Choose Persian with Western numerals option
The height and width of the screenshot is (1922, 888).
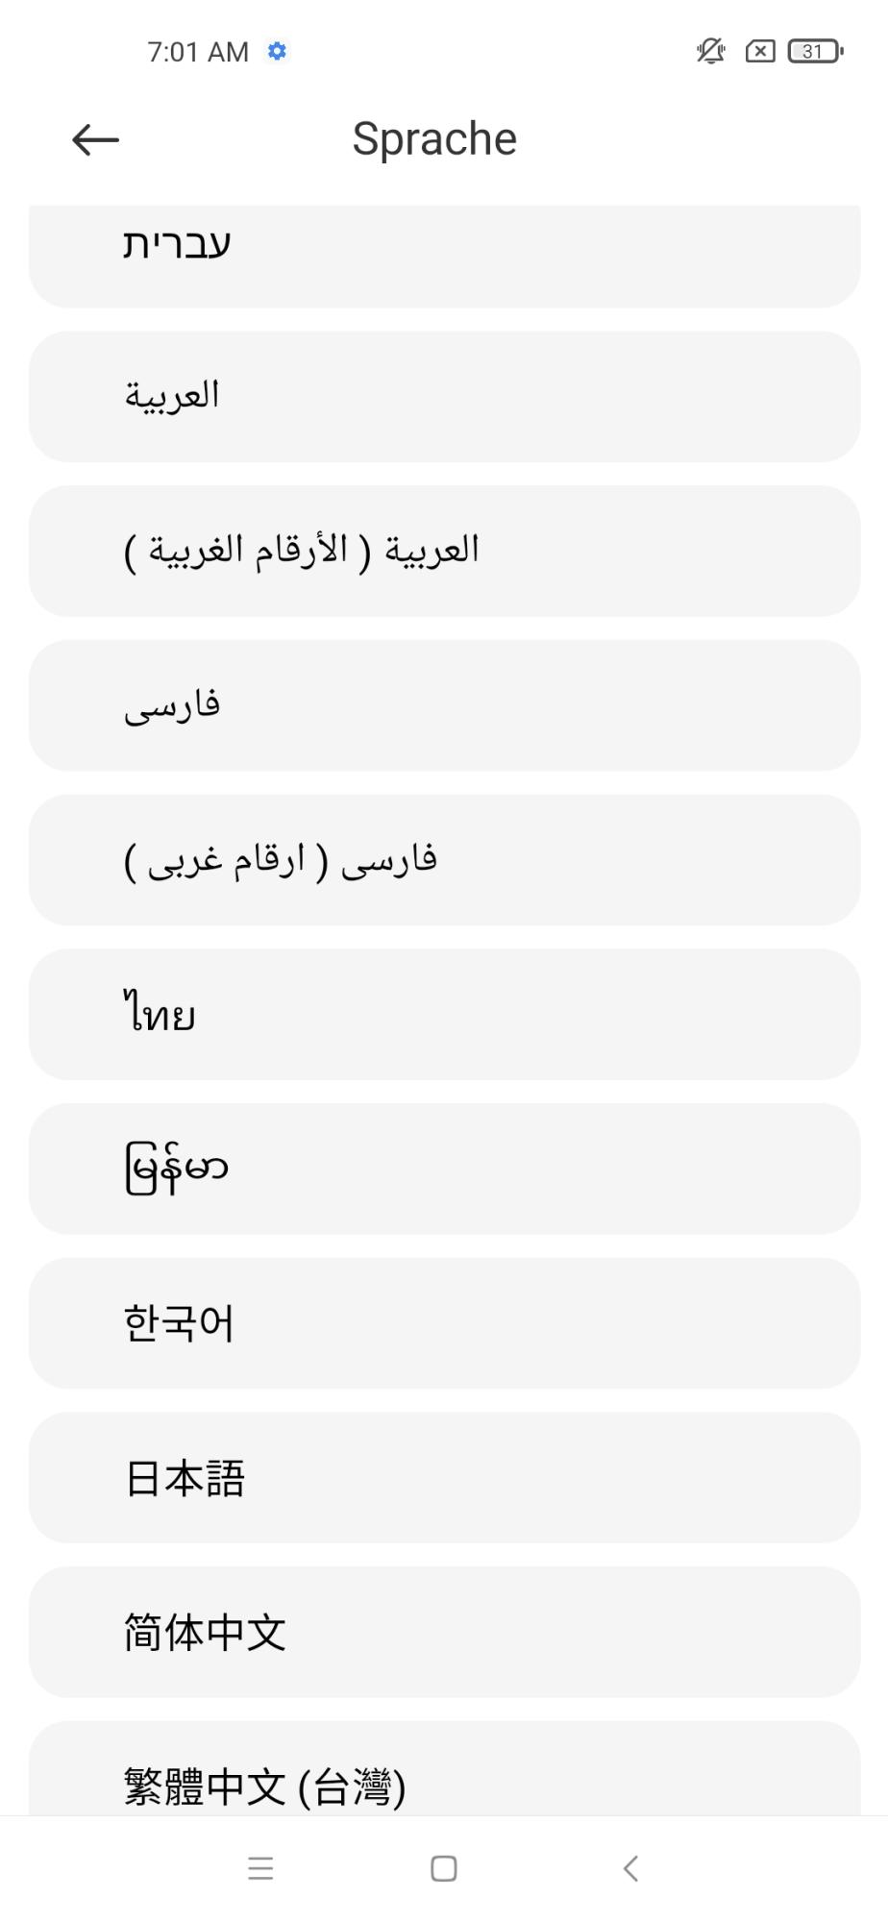(x=444, y=859)
